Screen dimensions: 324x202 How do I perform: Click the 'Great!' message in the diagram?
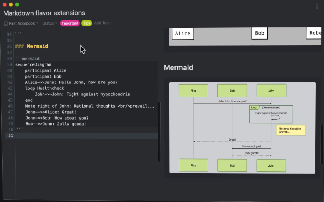232,139
